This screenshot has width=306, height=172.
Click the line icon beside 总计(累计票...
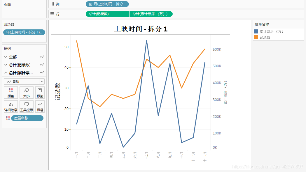[x=41, y=73]
